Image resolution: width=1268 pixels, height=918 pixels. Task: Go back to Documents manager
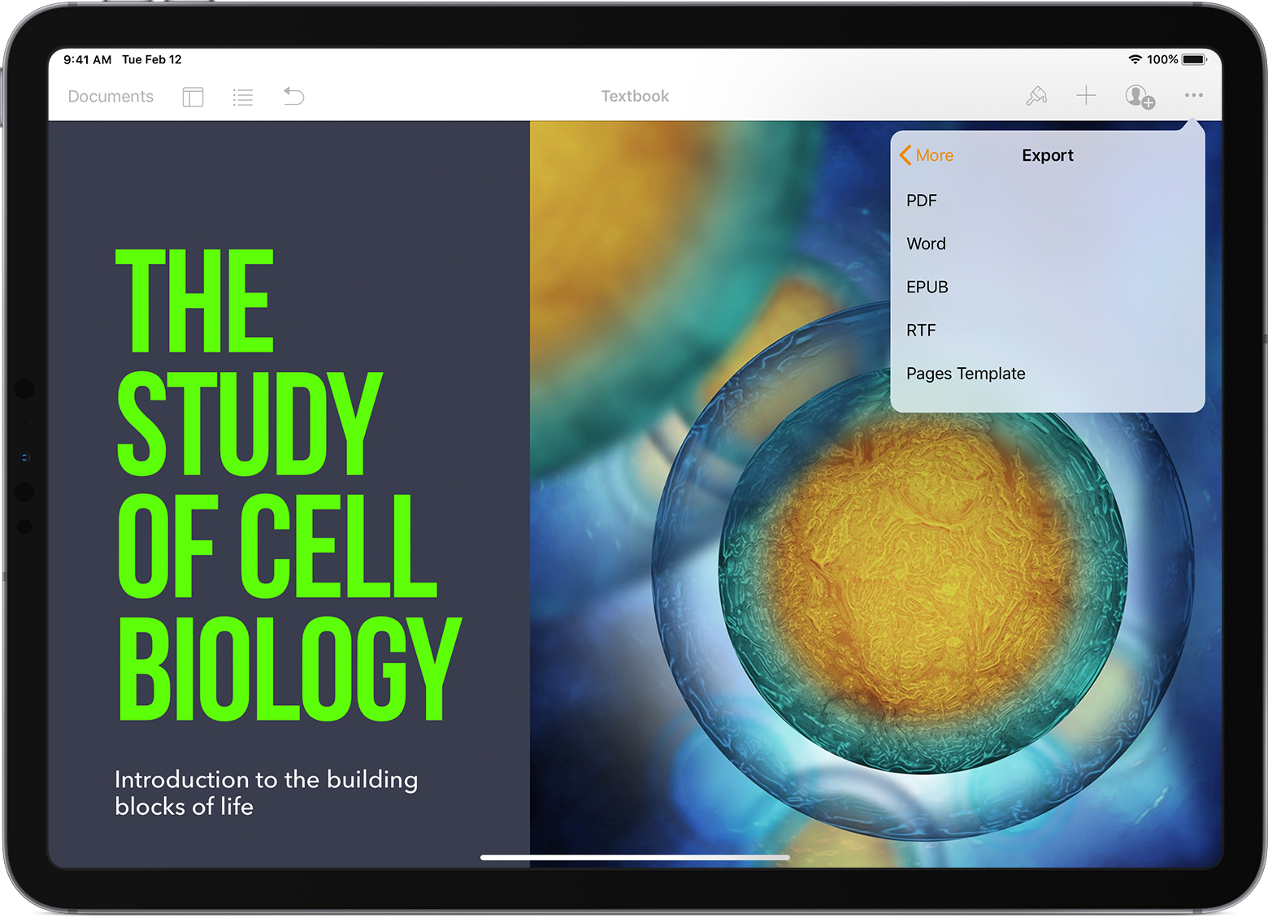point(111,97)
